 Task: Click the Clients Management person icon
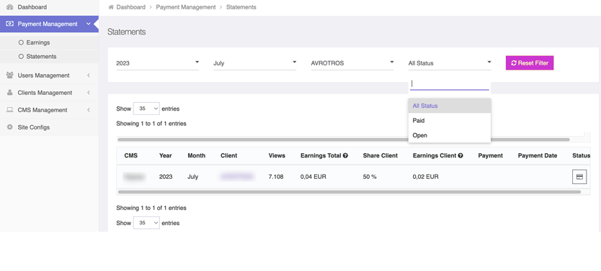coord(9,93)
